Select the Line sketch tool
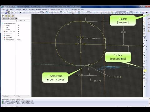This screenshot has width=150, height=112. tap(144, 41)
